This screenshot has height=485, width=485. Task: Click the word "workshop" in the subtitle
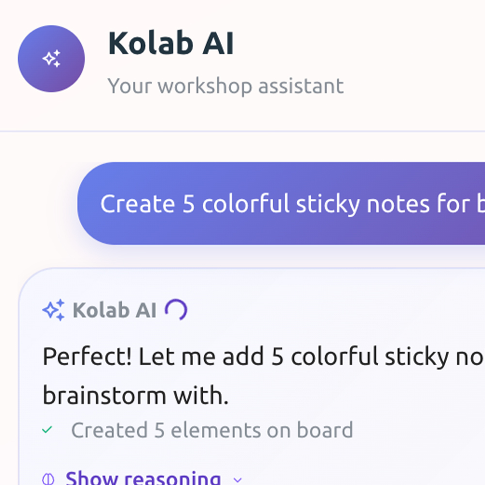coord(205,86)
